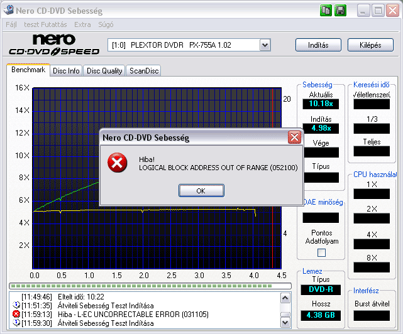Click the green test progress bar
This screenshot has height=334, width=403.
pos(150,286)
